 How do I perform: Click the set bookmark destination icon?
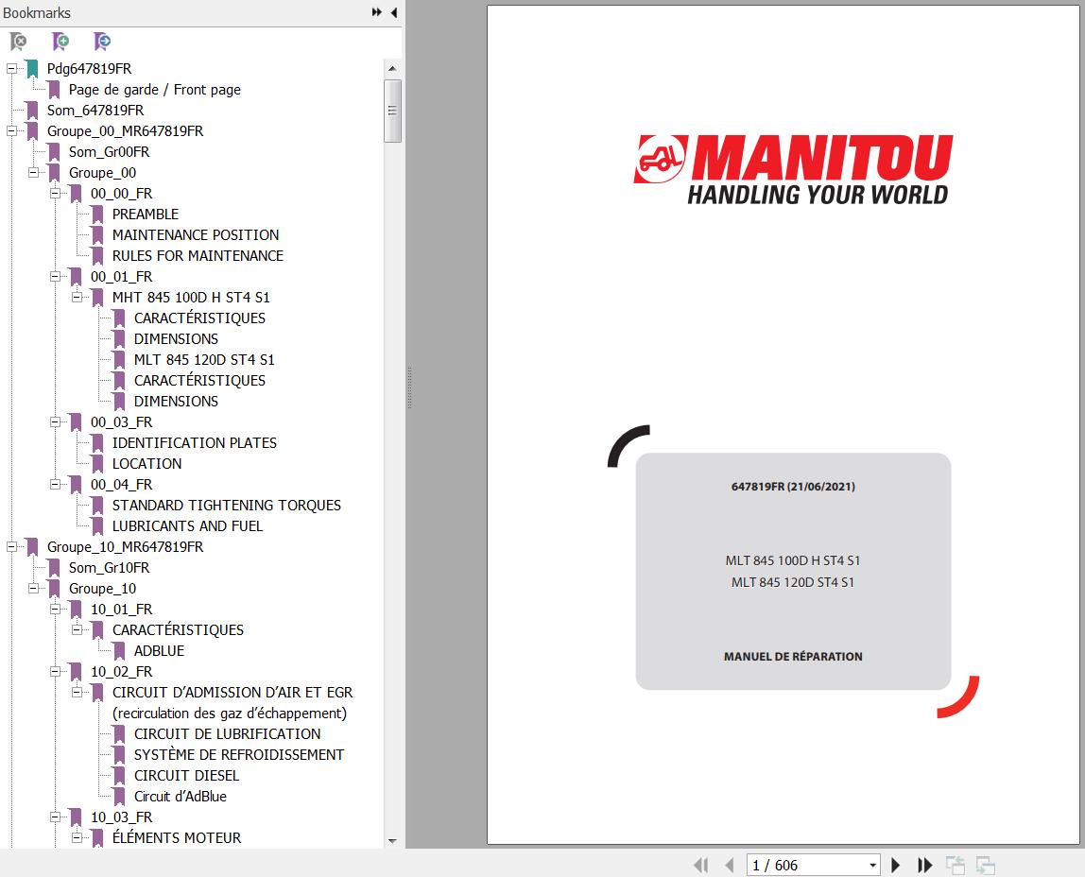[x=102, y=42]
